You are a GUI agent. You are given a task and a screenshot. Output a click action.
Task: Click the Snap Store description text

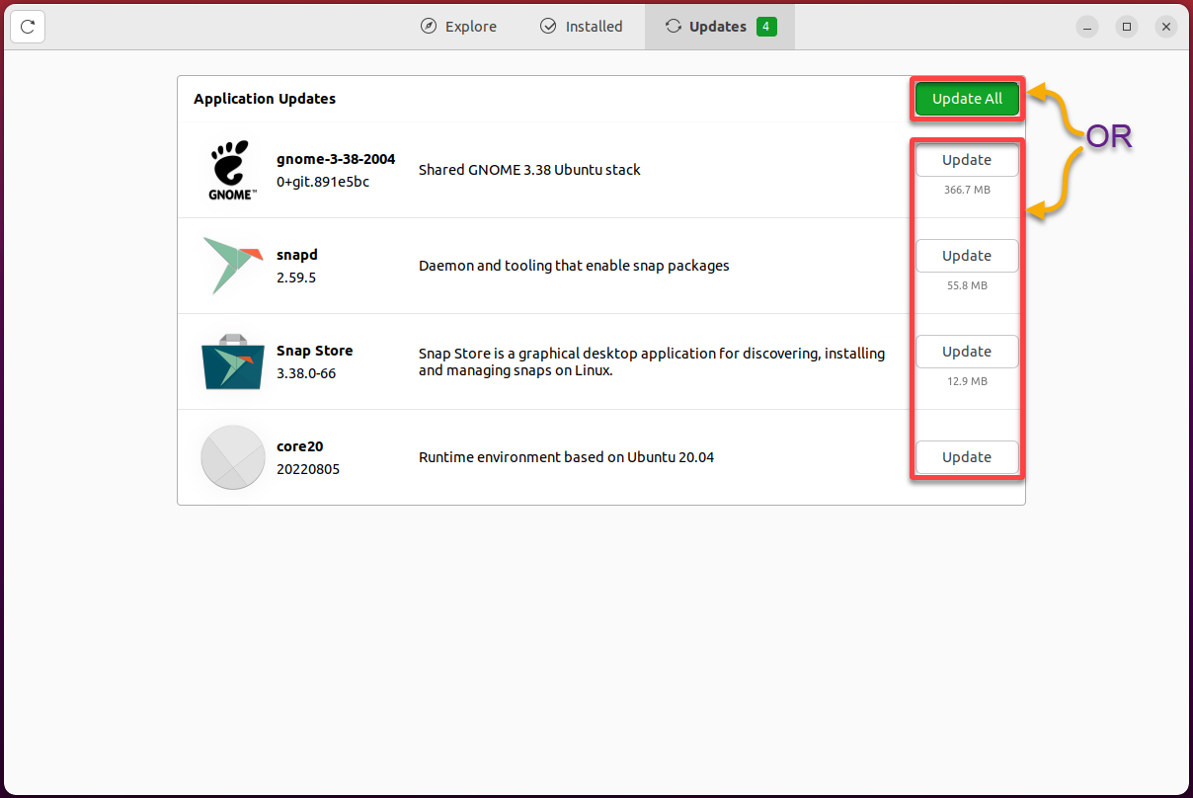pos(652,361)
